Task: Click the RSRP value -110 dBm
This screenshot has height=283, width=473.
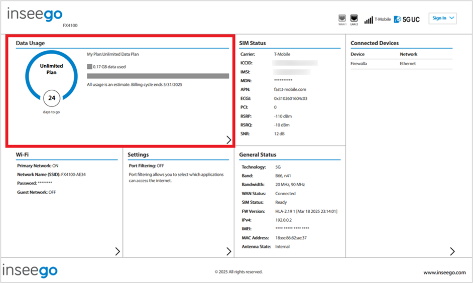Action: tap(283, 116)
